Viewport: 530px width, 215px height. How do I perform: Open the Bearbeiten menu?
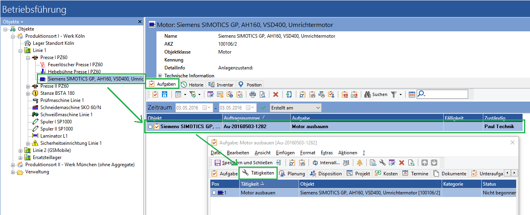tap(238, 153)
